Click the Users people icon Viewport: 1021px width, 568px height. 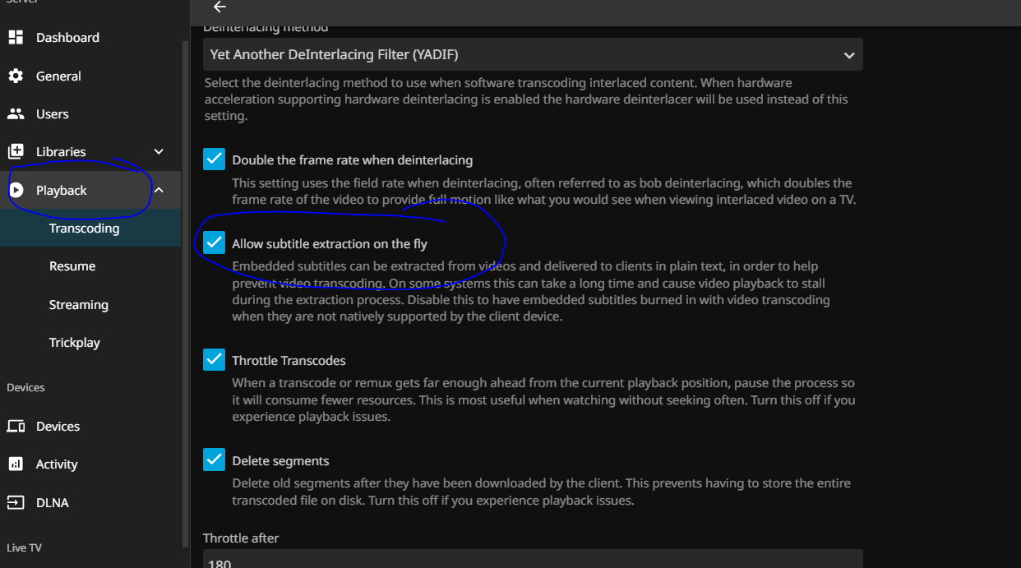point(16,114)
